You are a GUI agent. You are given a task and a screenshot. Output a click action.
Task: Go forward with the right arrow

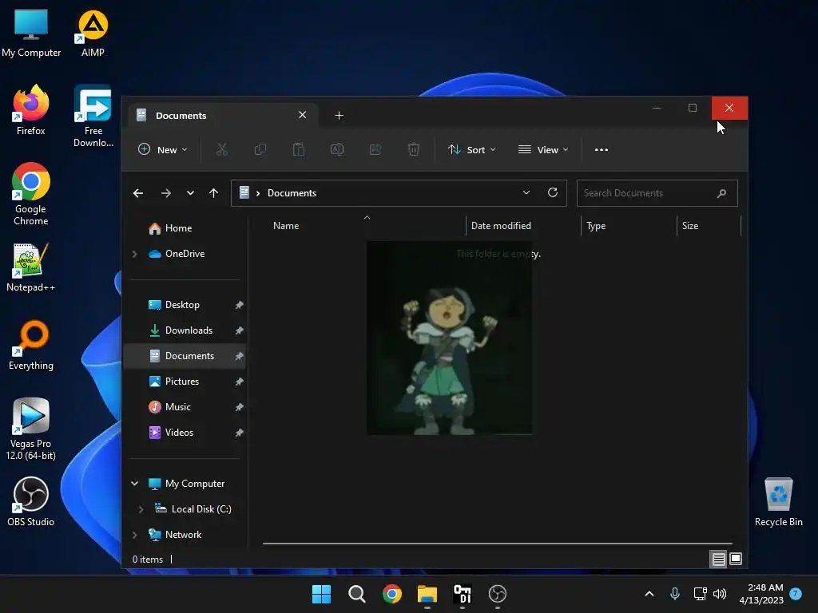click(166, 193)
